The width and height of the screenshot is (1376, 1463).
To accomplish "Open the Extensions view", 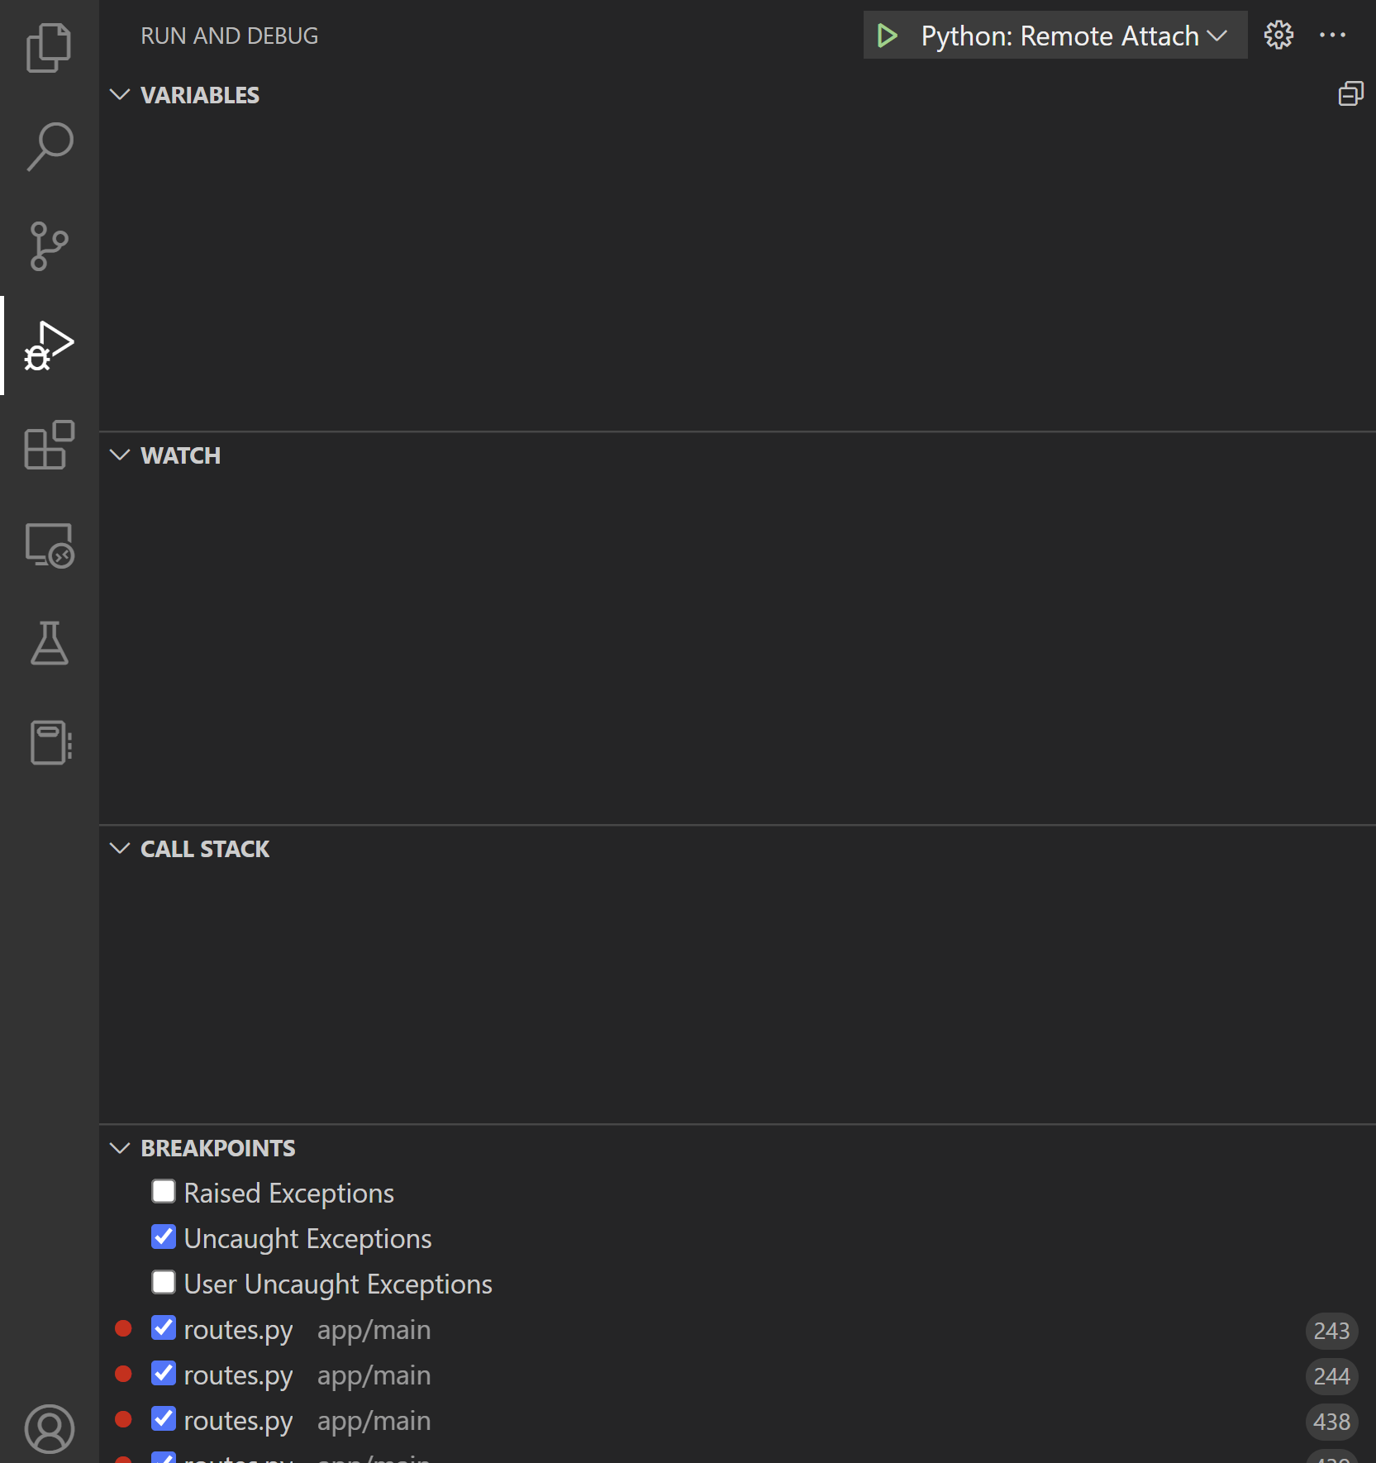I will click(x=50, y=445).
